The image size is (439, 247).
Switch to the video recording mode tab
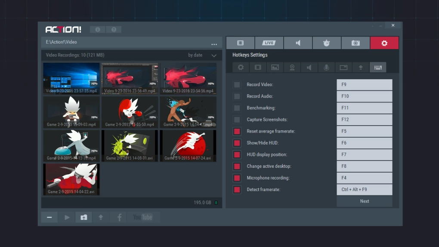coord(240,43)
